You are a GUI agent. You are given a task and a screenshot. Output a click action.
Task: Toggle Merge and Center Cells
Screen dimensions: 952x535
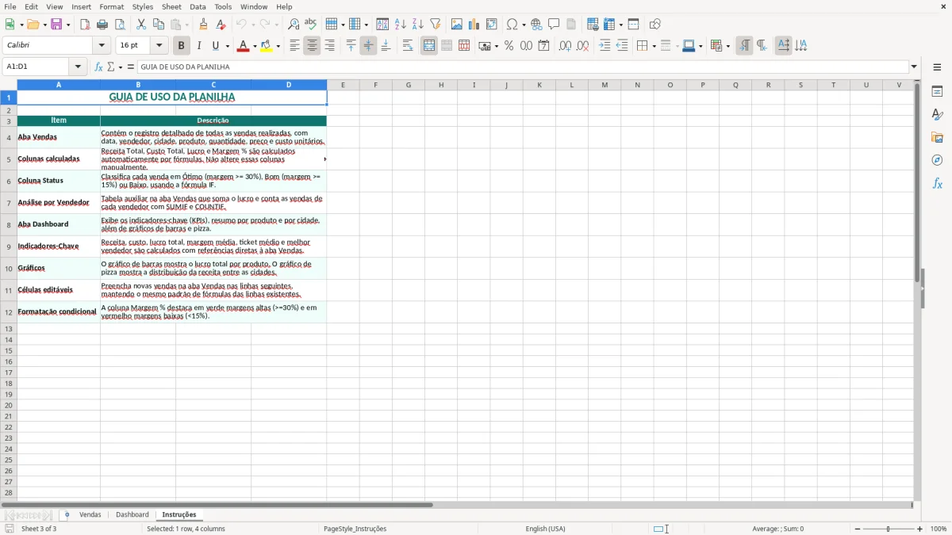pos(429,46)
